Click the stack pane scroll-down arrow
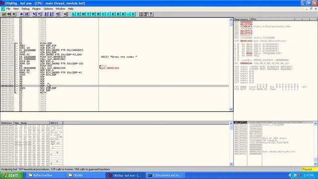Viewport: 318px width, 179px height. tap(316, 164)
